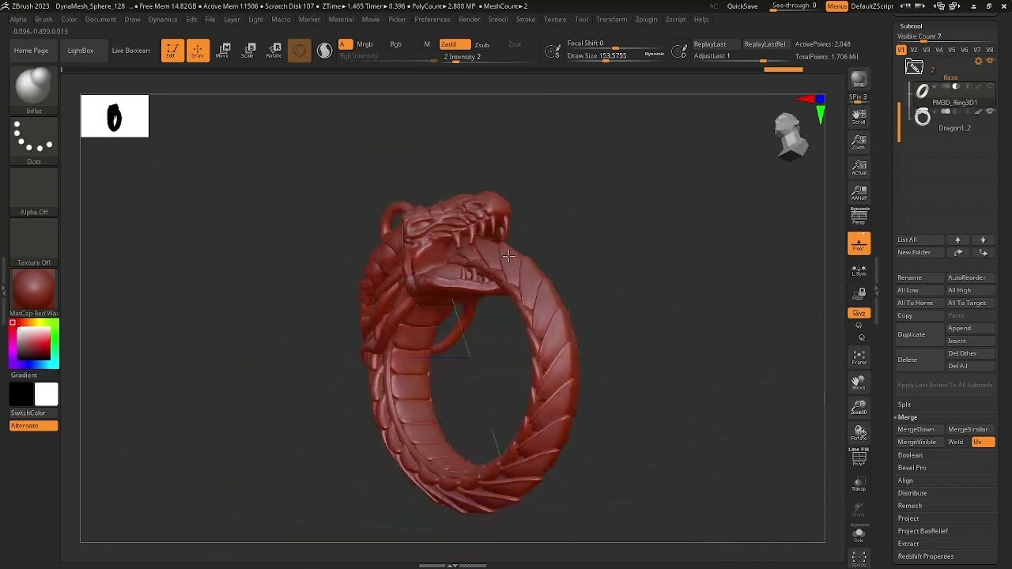Toggle the Floor grid button

pos(859,245)
